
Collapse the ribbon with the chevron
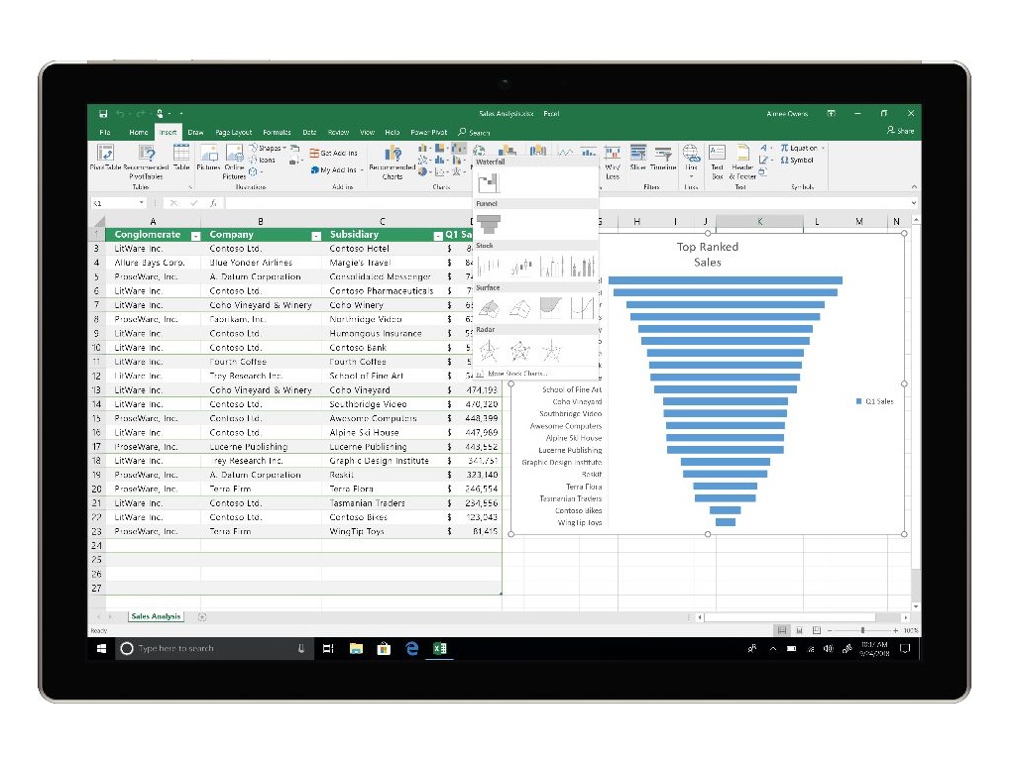click(914, 186)
